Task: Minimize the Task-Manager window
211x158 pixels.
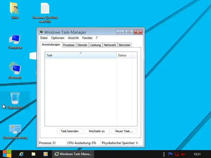Action: 120,32
